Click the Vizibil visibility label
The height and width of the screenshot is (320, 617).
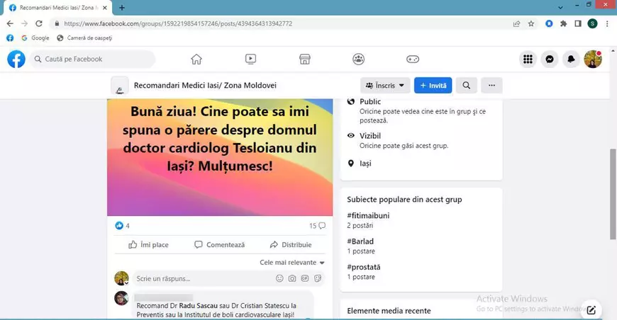pos(370,136)
